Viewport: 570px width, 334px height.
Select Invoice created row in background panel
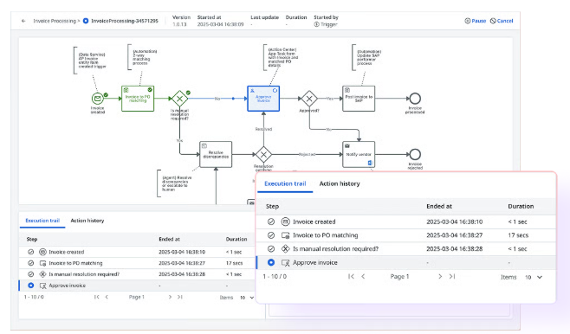point(138,252)
